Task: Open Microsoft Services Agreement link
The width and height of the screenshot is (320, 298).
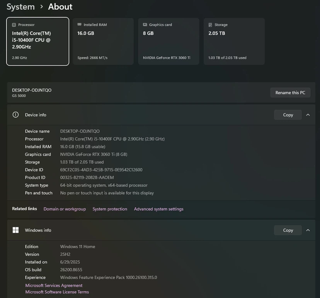Action: (54, 285)
